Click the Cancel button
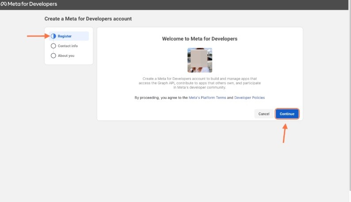The height and width of the screenshot is (202, 351). pyautogui.click(x=264, y=114)
